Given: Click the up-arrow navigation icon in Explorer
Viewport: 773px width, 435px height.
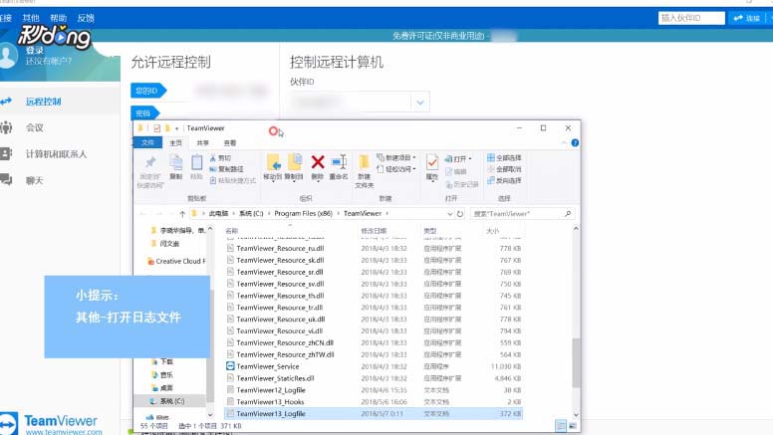Looking at the screenshot, I should click(182, 214).
